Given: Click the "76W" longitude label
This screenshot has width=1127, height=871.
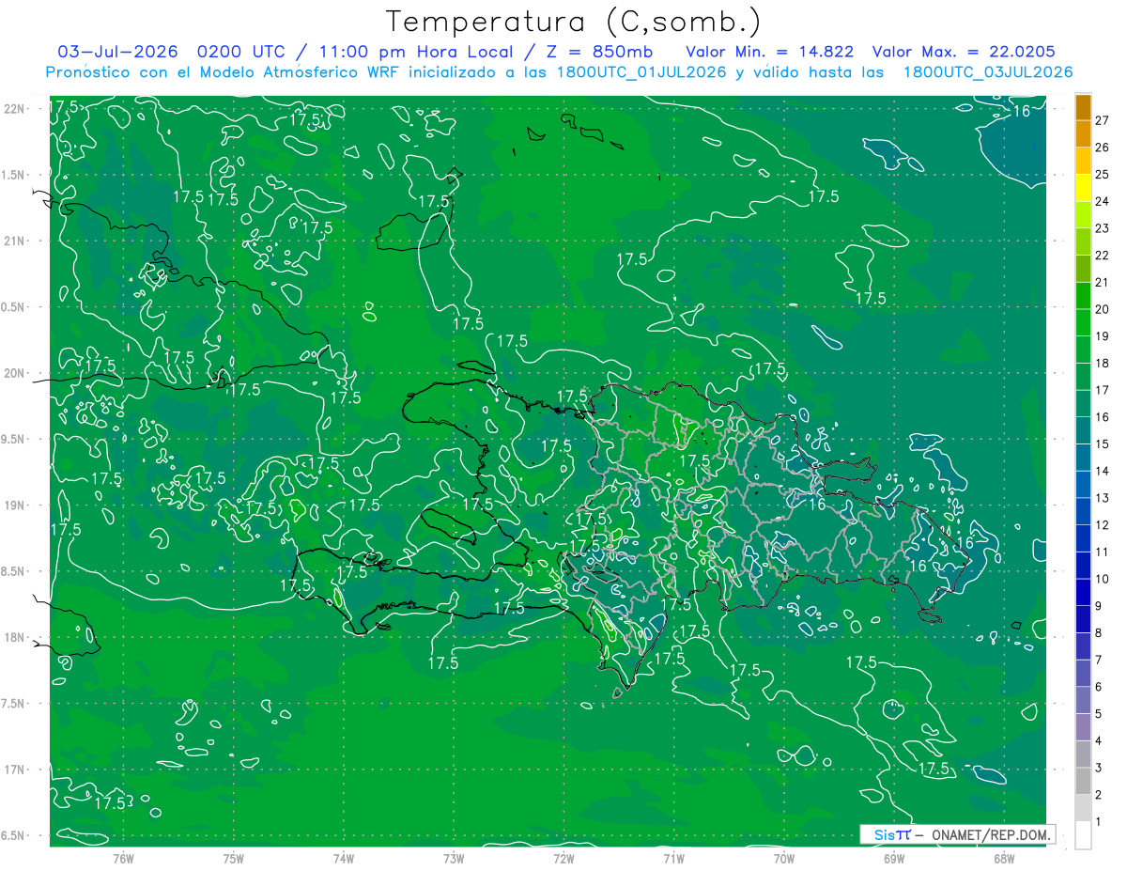Looking at the screenshot, I should coord(123,858).
